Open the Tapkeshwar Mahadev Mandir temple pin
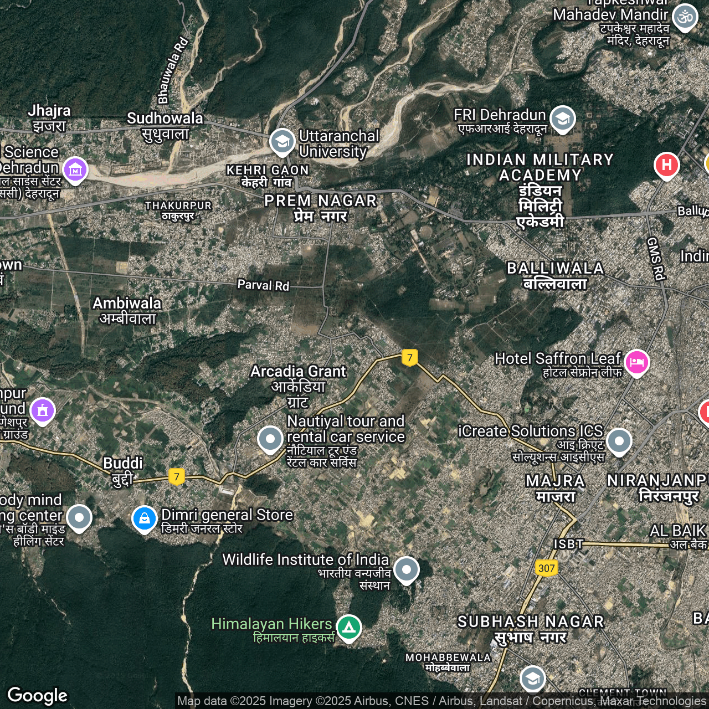The image size is (709, 709). [685, 17]
